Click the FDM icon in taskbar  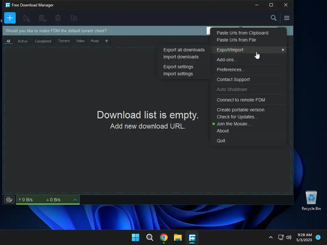click(x=192, y=237)
